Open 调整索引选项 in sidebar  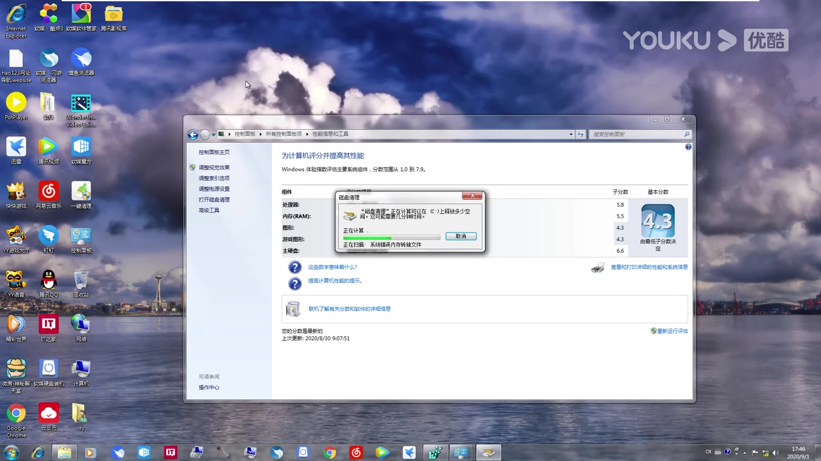(x=214, y=179)
